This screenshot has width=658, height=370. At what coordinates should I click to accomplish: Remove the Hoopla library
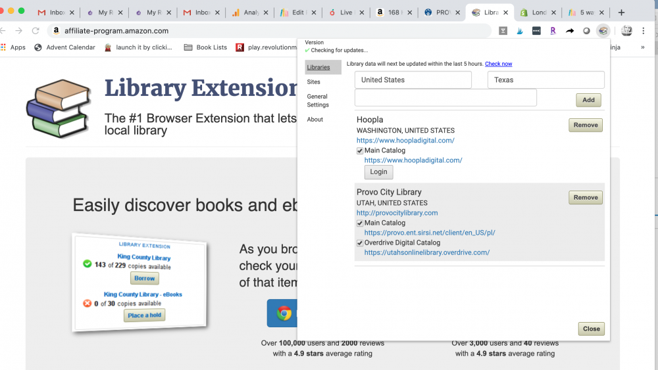(x=586, y=125)
